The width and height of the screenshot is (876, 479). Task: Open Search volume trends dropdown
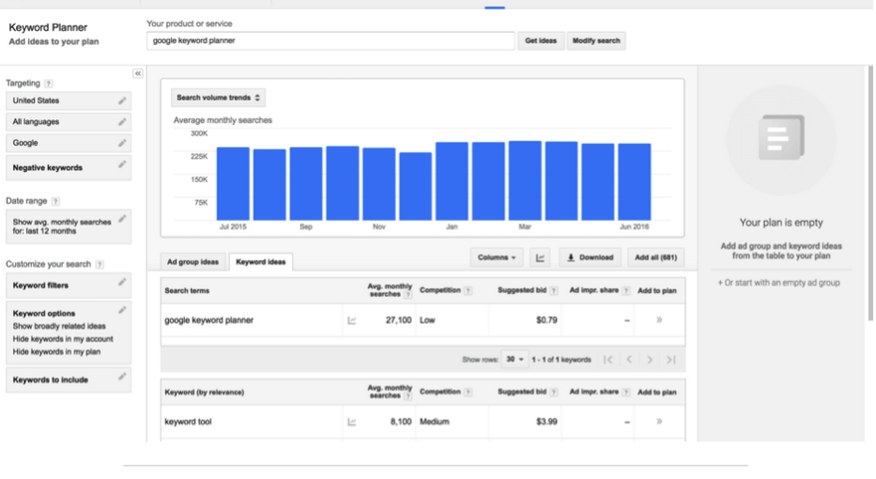[218, 97]
